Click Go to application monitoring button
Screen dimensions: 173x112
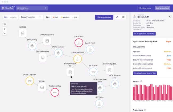tap(144, 34)
